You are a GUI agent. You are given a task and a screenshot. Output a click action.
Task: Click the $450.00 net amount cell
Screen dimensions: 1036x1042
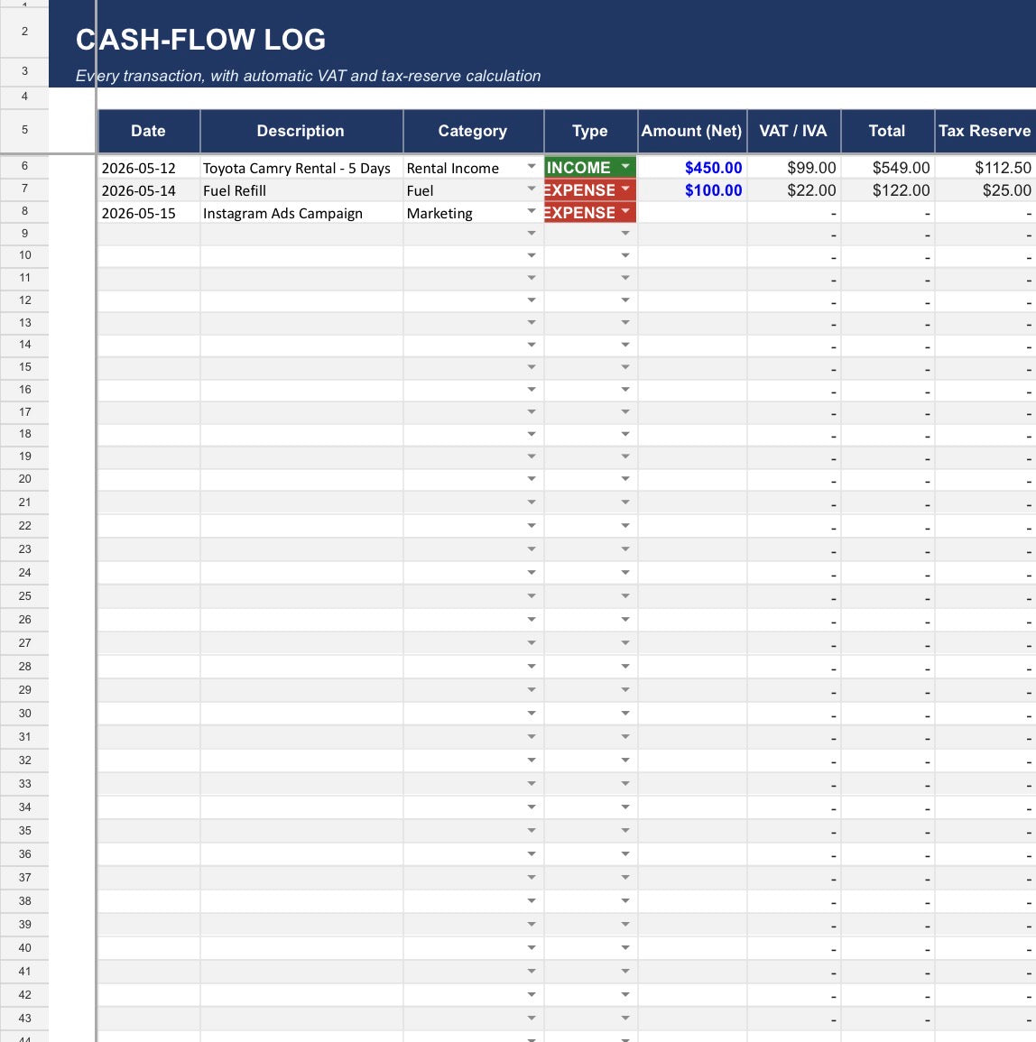click(x=692, y=168)
